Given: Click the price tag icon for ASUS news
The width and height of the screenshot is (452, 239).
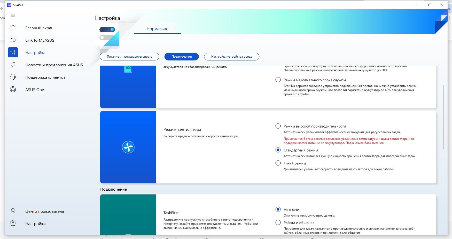Looking at the screenshot, I should (13, 65).
